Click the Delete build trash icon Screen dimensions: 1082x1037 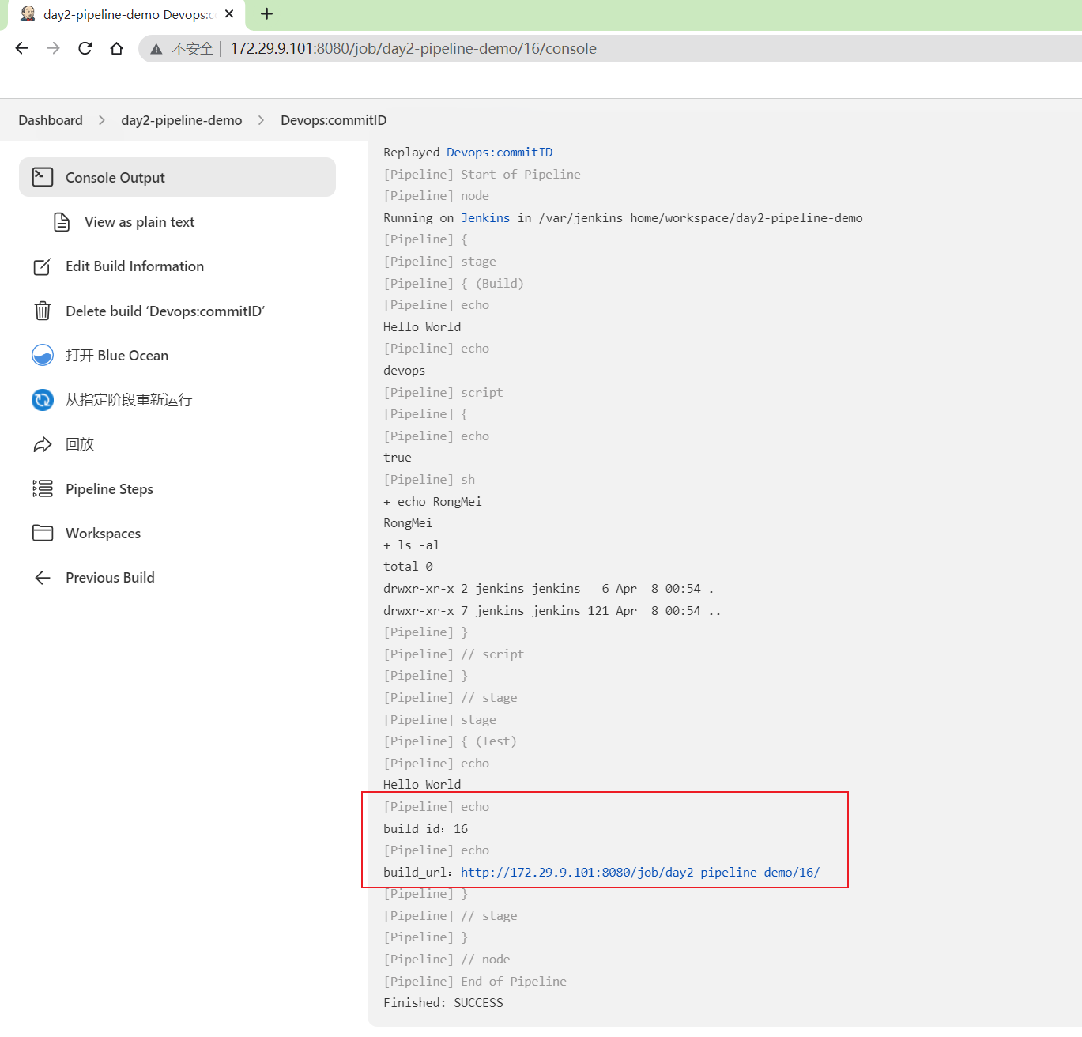click(x=43, y=311)
